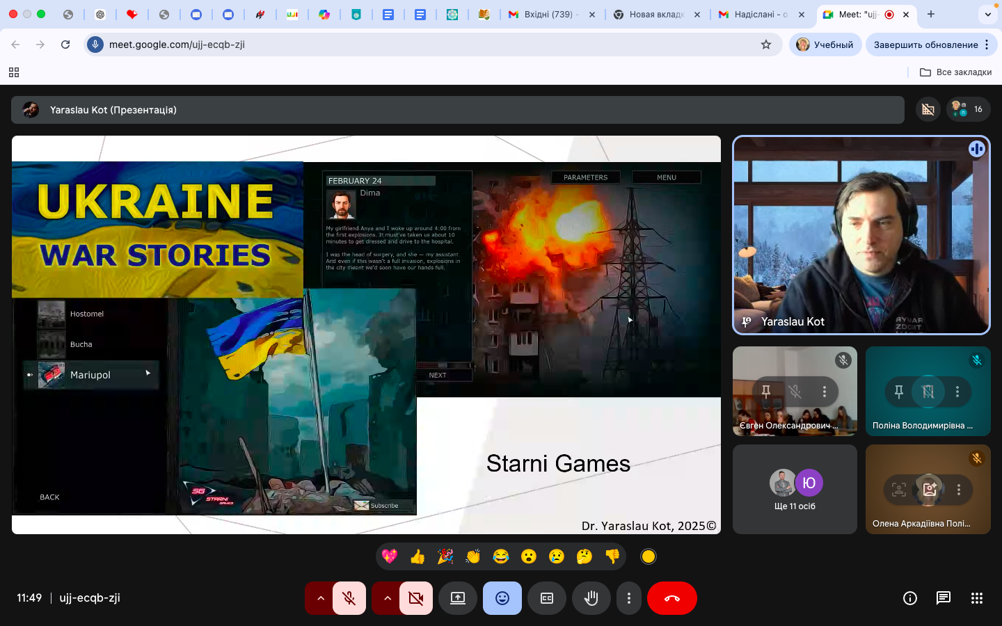Switch to the Надіслані Gmail tab
Screen dimensions: 1002x626
[x=758, y=14]
